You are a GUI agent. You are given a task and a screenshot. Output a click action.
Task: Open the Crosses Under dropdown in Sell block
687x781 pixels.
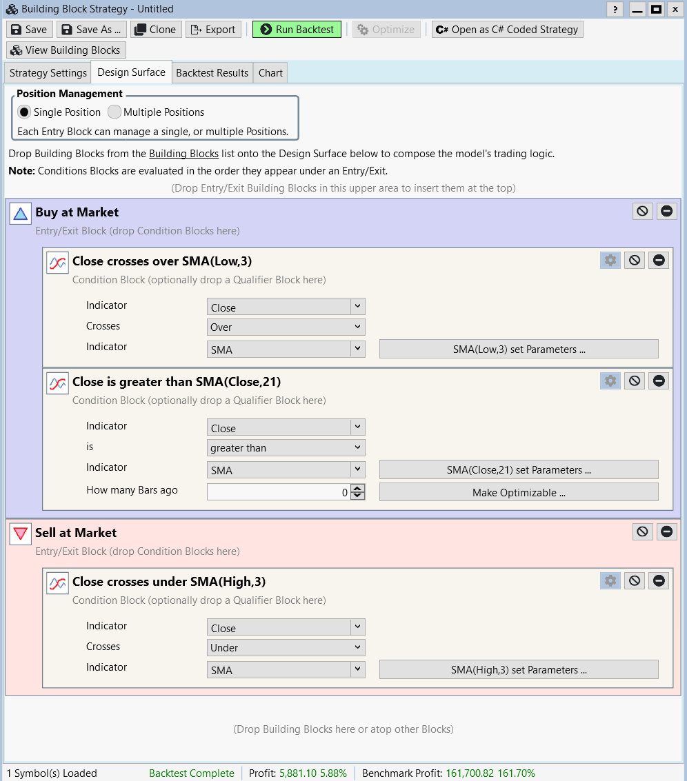pyautogui.click(x=286, y=647)
